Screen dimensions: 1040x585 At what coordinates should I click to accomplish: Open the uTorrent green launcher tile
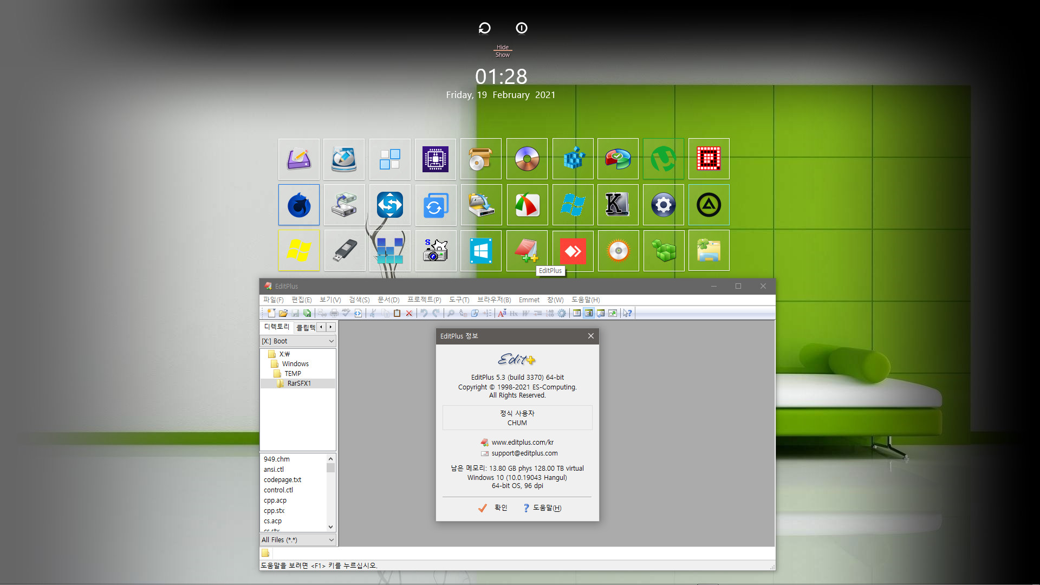pos(664,159)
